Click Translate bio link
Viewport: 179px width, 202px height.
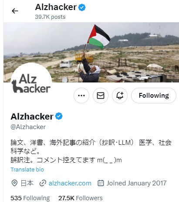click(27, 170)
